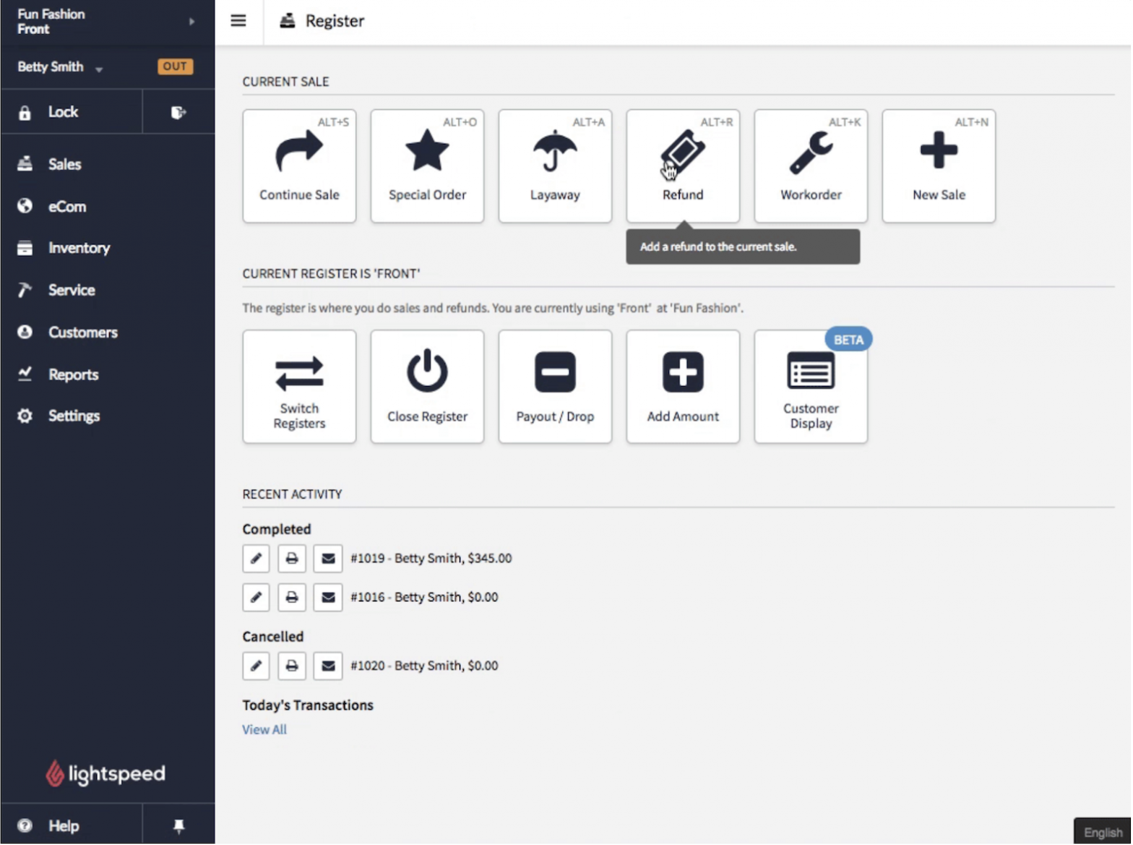Viewport: 1133px width, 845px height.
Task: Select the Payout / Drop minus icon
Action: [x=554, y=372]
